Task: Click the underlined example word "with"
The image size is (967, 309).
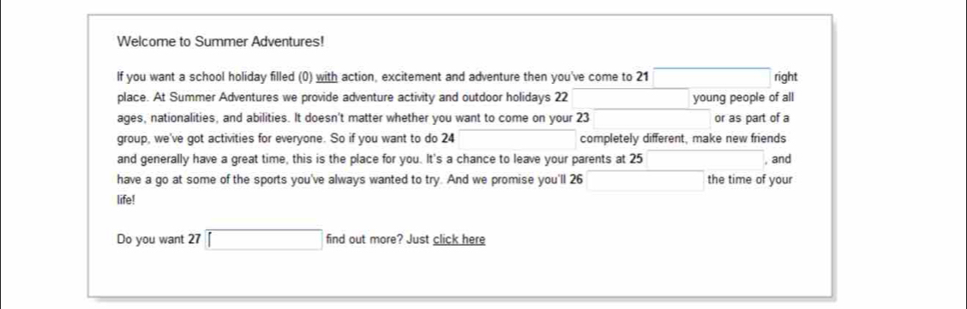Action: tap(327, 78)
